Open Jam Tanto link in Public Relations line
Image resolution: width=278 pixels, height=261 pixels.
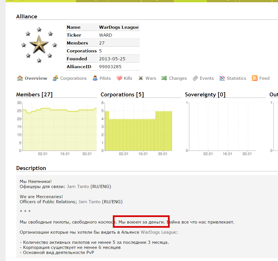click(x=89, y=202)
